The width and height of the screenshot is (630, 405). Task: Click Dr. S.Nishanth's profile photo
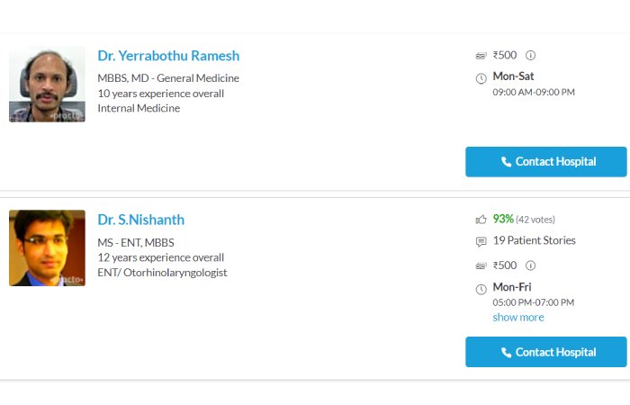(47, 247)
